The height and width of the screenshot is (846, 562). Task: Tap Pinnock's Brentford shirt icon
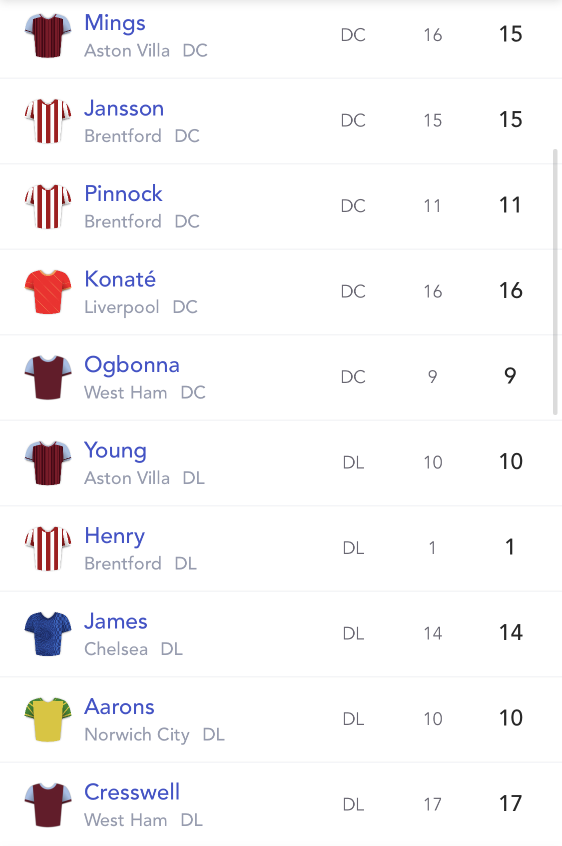(x=48, y=206)
